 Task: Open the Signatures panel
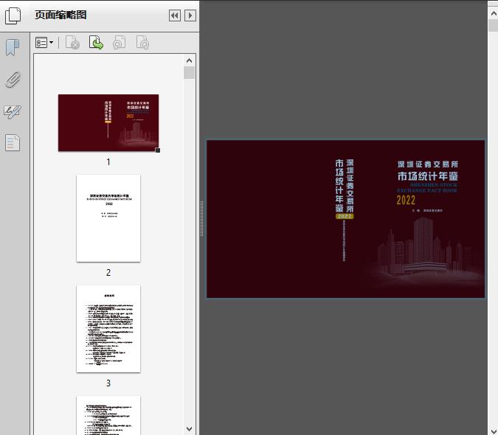13,111
